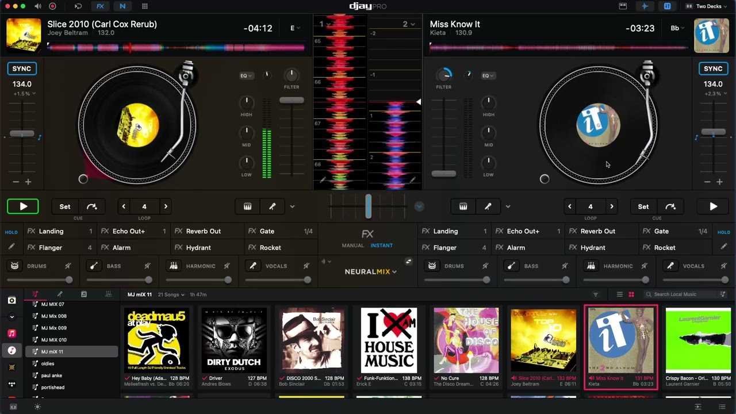Open the right deck +2.3% tempo range dropdown
Image resolution: width=736 pixels, height=414 pixels.
pyautogui.click(x=715, y=94)
